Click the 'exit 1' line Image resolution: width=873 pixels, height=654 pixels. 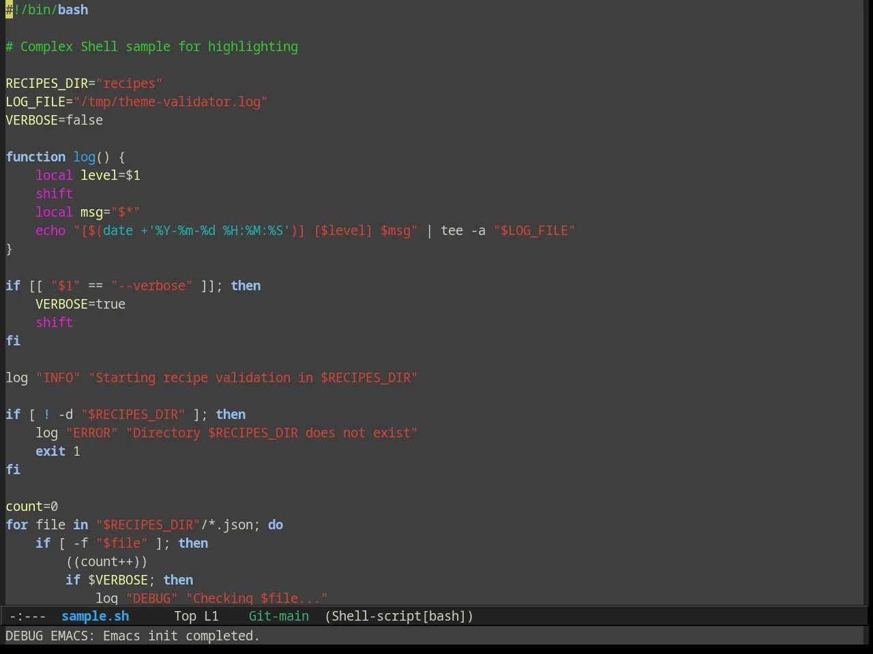58,451
